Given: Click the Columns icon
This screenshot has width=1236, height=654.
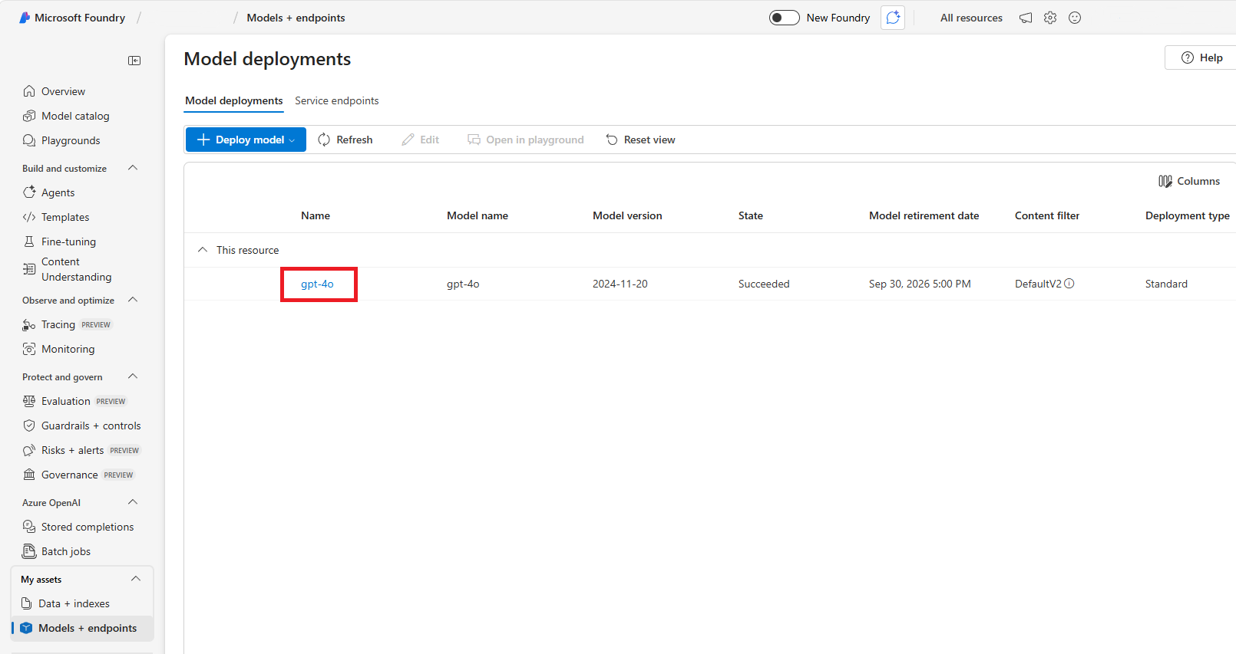Looking at the screenshot, I should [1165, 181].
